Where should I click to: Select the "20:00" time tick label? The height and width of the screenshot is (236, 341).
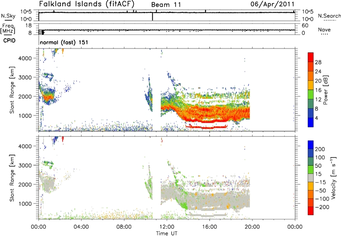pyautogui.click(x=252, y=227)
